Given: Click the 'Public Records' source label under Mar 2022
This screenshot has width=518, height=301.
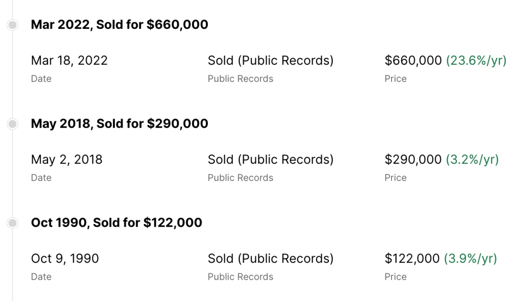Looking at the screenshot, I should pyautogui.click(x=240, y=79).
